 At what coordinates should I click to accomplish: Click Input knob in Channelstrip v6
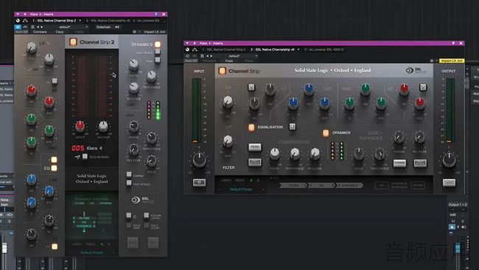point(199,159)
